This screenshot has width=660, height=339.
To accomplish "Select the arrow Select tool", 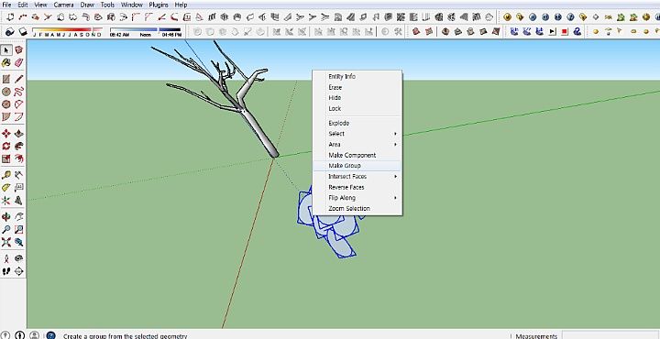I will [x=6, y=50].
